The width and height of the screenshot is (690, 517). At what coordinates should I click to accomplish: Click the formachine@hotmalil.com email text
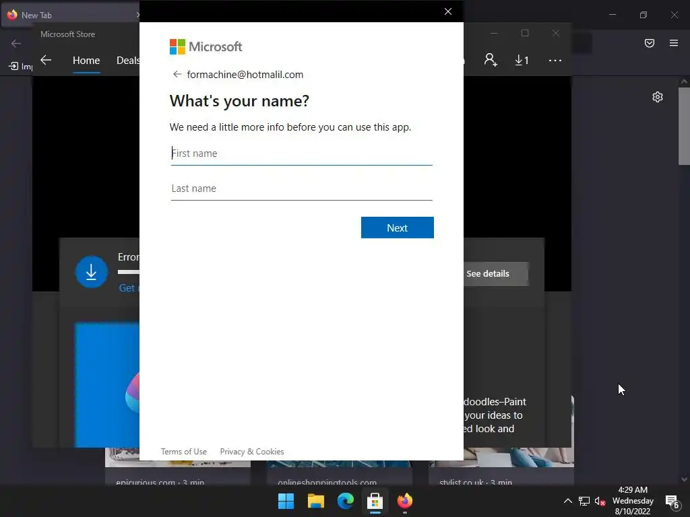[245, 75]
